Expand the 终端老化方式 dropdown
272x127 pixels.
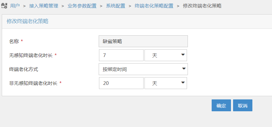pyautogui.click(x=143, y=69)
